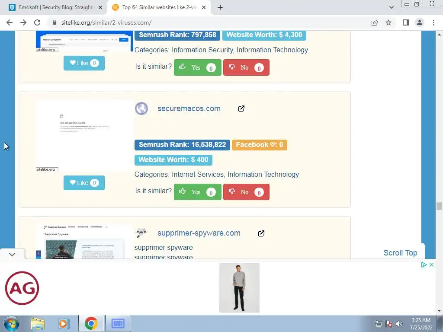This screenshot has height=332, width=443.
Task: Click supprimer-spyware.com favicon
Action: click(x=141, y=233)
